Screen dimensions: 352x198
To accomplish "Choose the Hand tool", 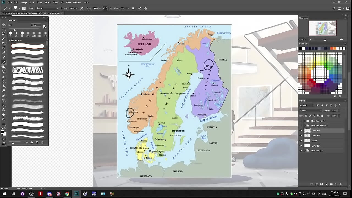I will coord(4,114).
